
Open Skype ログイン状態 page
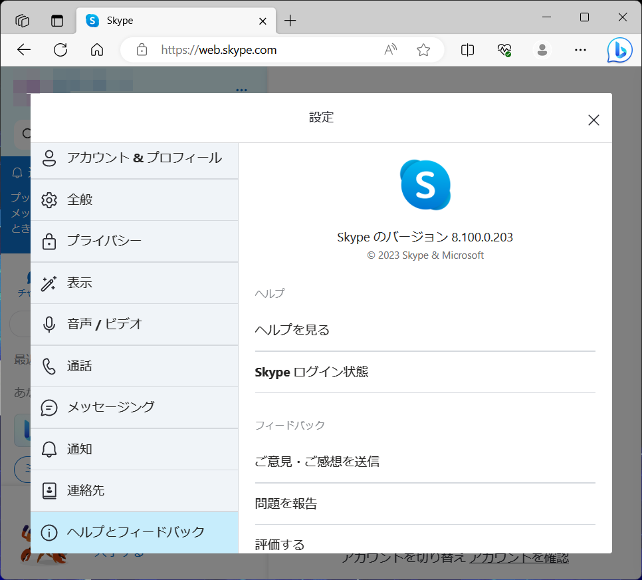pos(425,372)
